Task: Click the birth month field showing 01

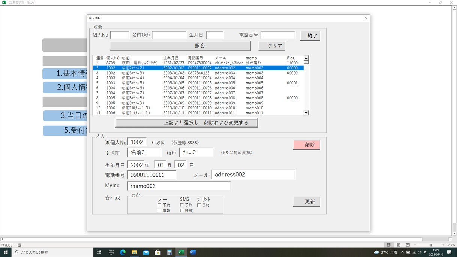Action: point(161,165)
